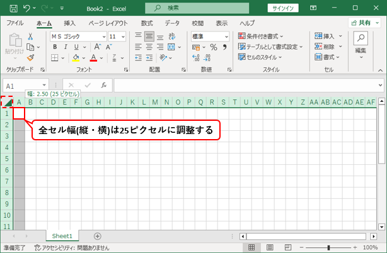This screenshot has height=253, width=387.
Task: Switch to Page Layout view icon
Action: 270,247
